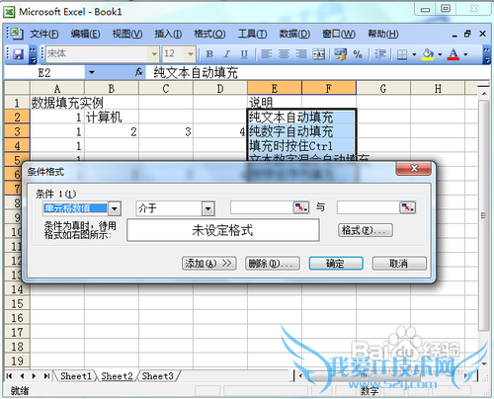The image size is (494, 399).
Task: Switch to Sheet2 tab
Action: click(x=117, y=376)
